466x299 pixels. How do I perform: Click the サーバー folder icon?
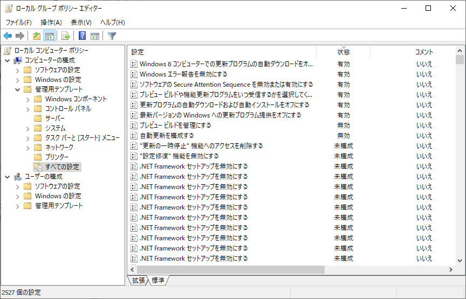click(38, 118)
